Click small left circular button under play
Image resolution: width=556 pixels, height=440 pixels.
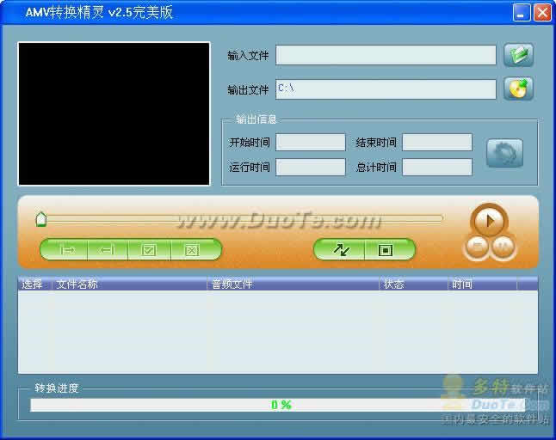click(477, 246)
